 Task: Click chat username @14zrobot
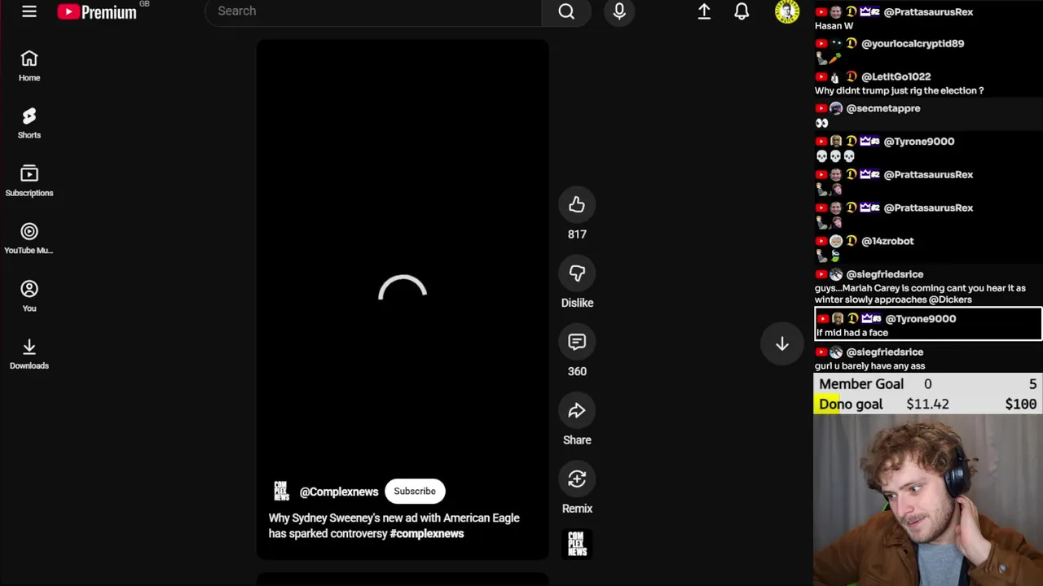[887, 241]
